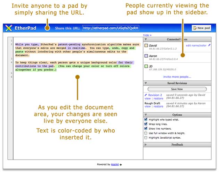Enable Use full window width & height
Screen dimensions: 219x173
[146, 133]
